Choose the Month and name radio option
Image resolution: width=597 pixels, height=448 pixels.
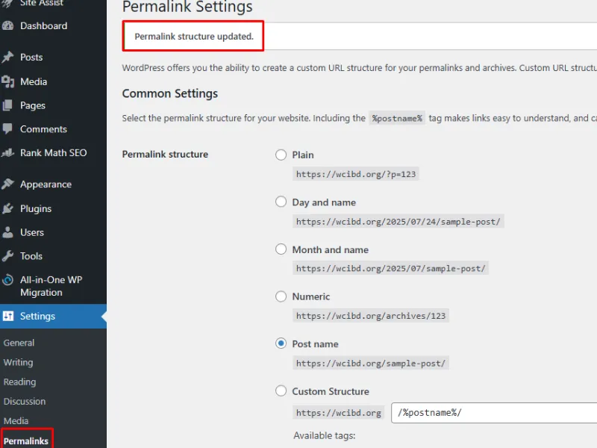point(281,249)
